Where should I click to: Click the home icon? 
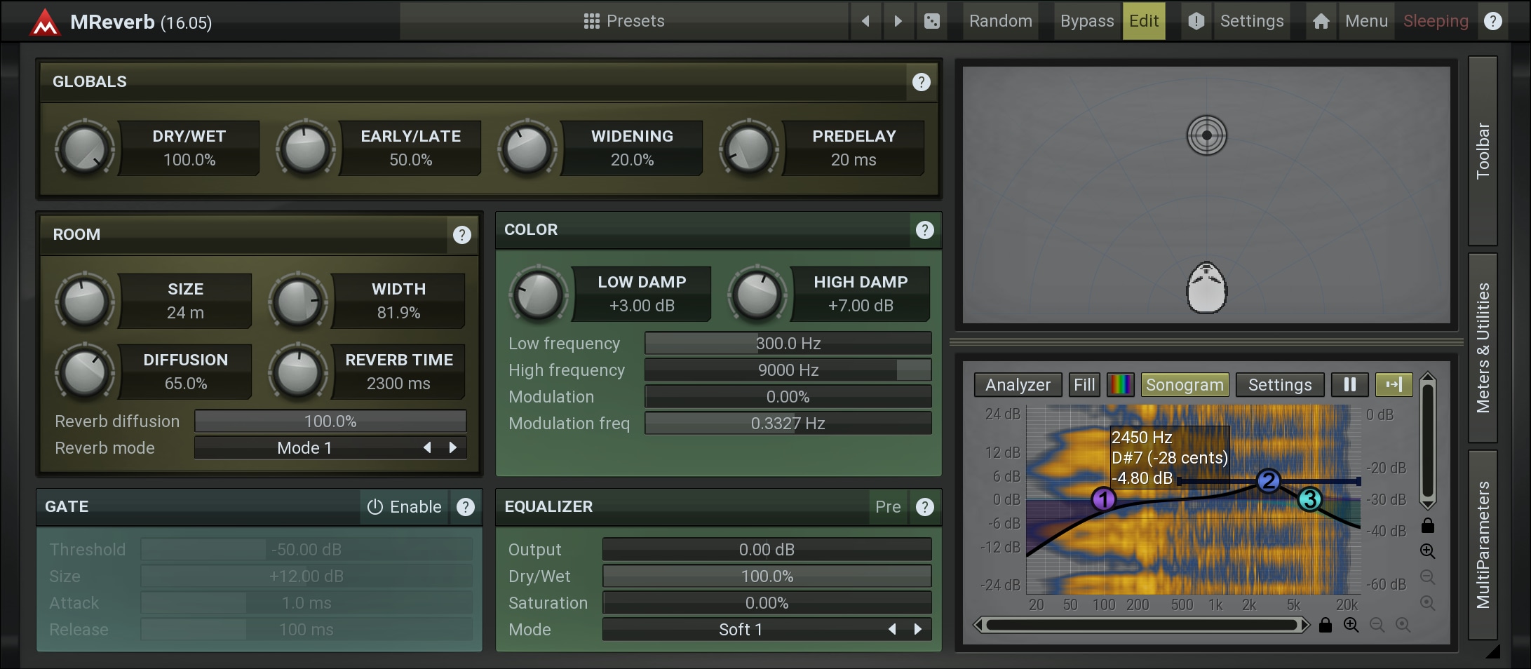[1321, 21]
